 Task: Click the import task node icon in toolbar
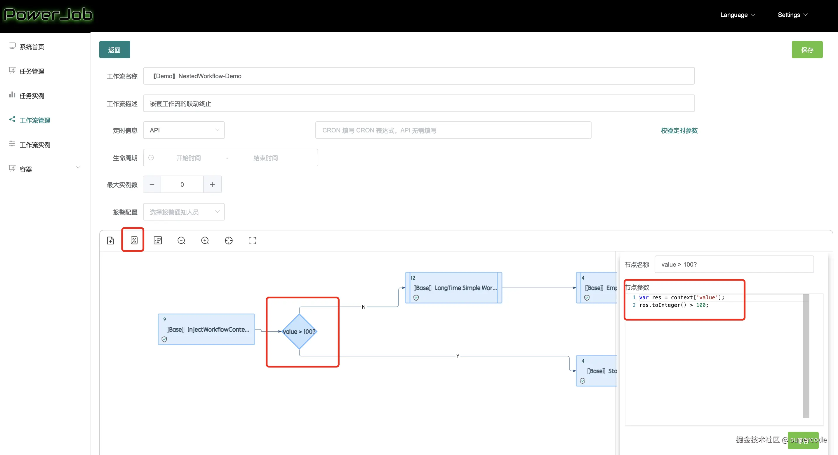[x=110, y=241]
